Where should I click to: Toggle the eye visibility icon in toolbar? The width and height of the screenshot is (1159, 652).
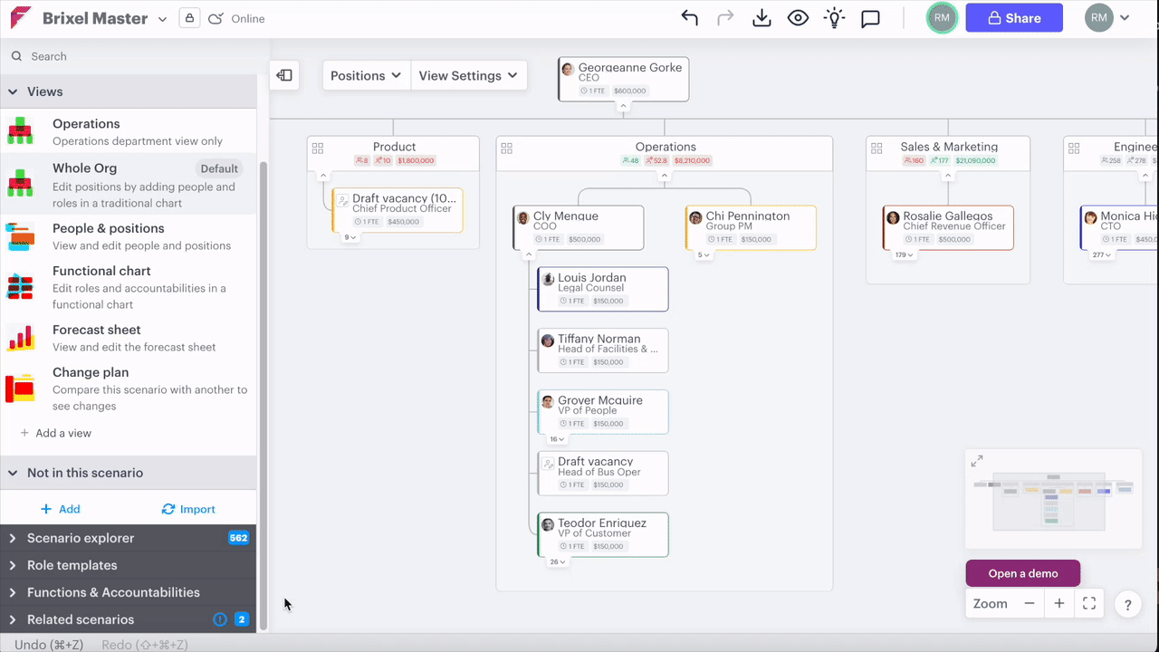coord(798,18)
